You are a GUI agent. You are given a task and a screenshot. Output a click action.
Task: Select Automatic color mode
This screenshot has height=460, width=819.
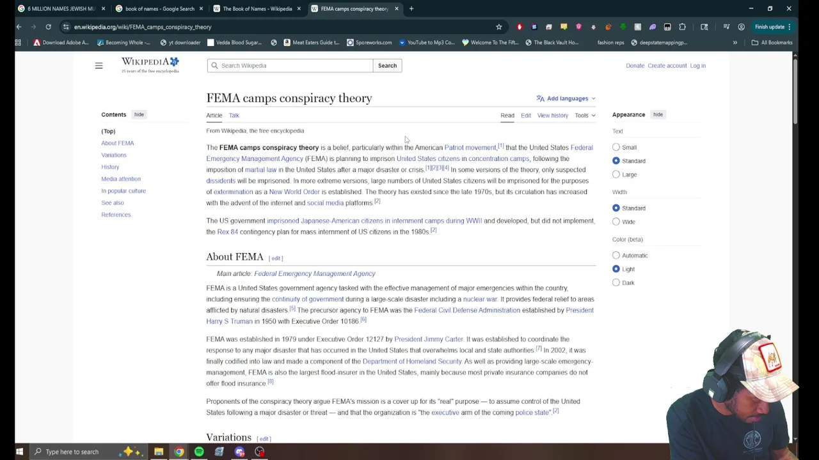pyautogui.click(x=616, y=256)
